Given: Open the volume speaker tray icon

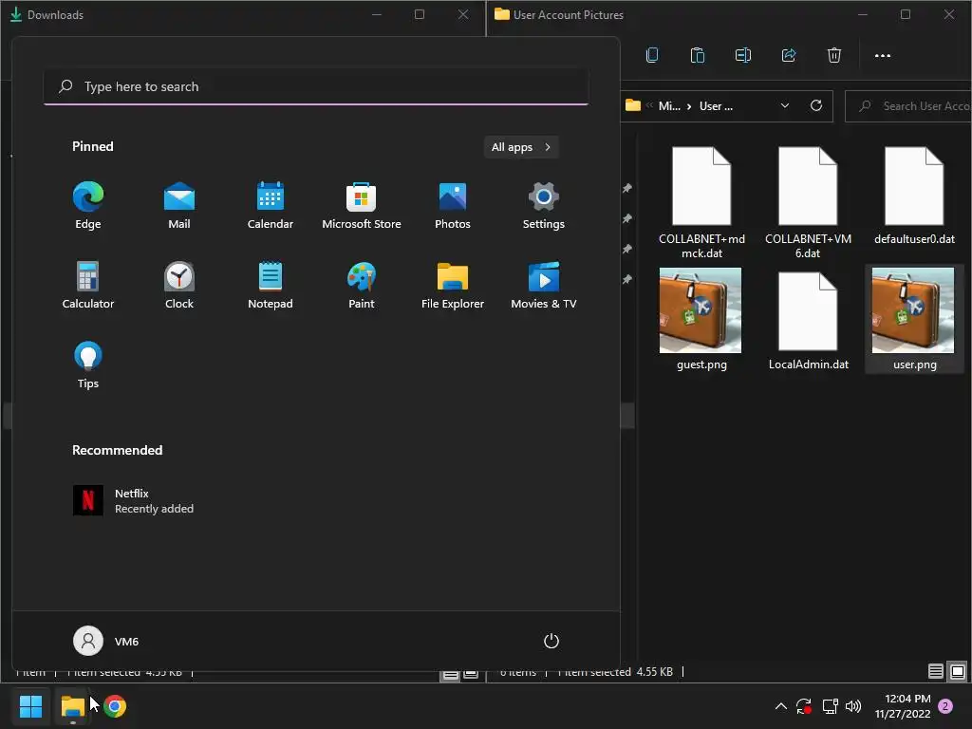Looking at the screenshot, I should coord(853,706).
